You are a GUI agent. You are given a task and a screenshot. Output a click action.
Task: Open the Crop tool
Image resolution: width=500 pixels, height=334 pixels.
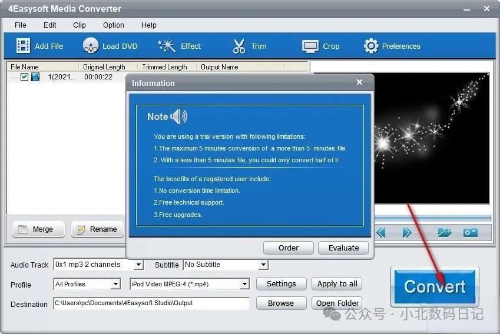tap(310, 46)
